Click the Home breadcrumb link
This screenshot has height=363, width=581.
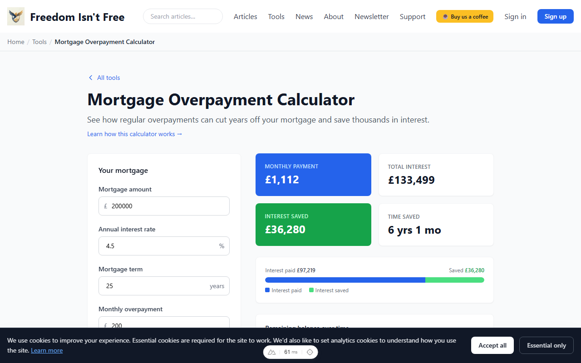coord(15,41)
